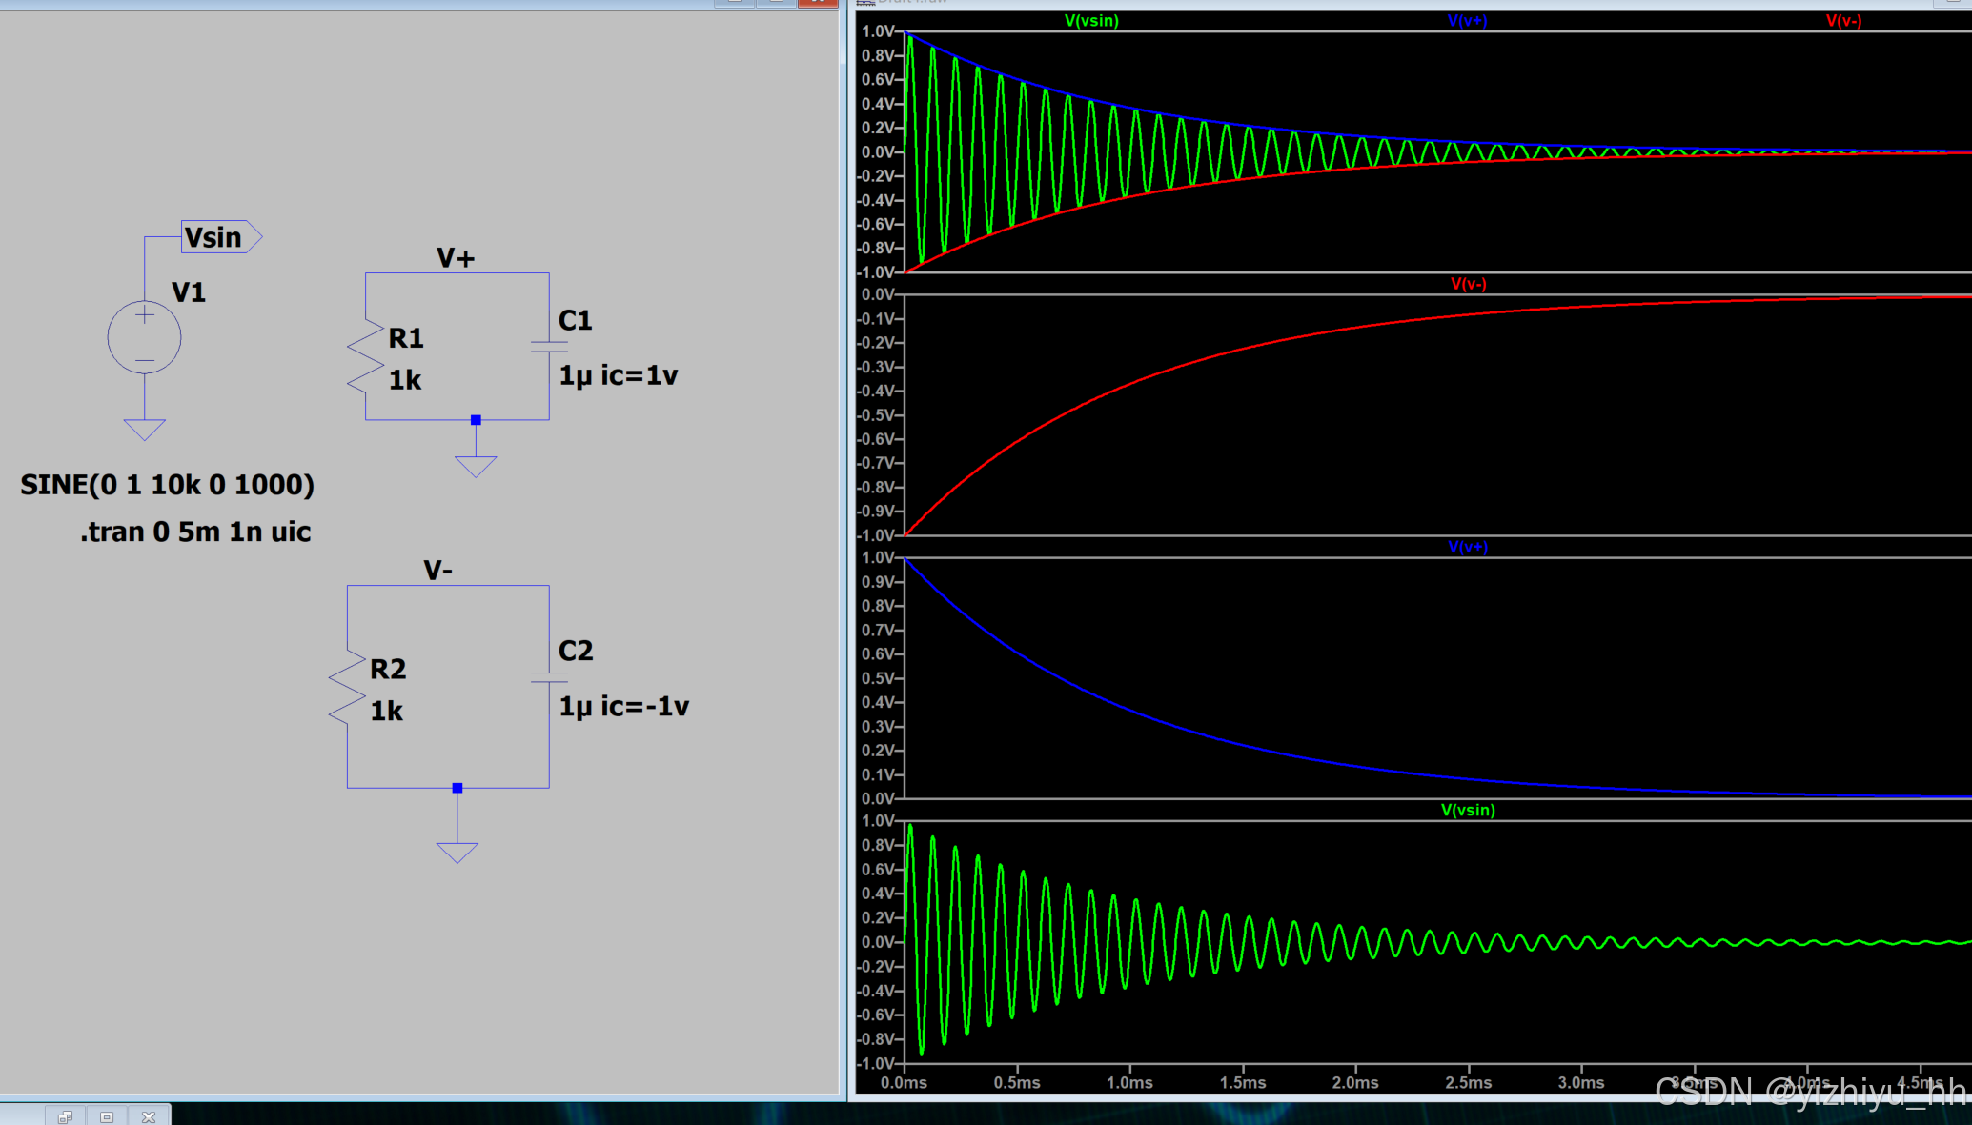Click the .tran 0 5m 1n uic directive
Image resolution: width=1972 pixels, height=1125 pixels.
click(x=195, y=532)
